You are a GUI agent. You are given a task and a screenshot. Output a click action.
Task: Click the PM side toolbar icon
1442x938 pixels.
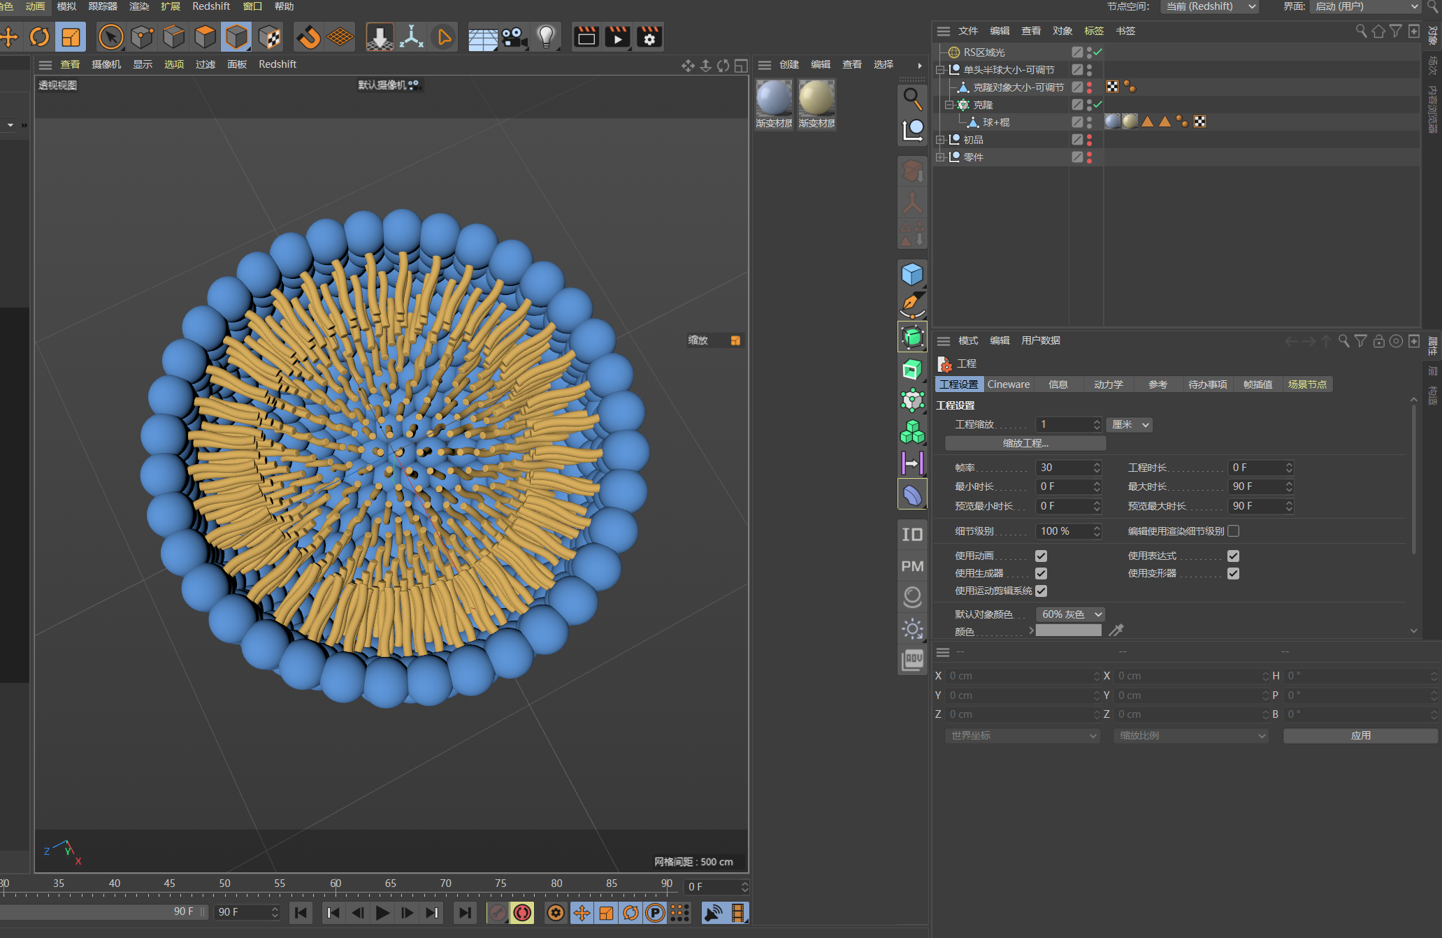tap(912, 566)
